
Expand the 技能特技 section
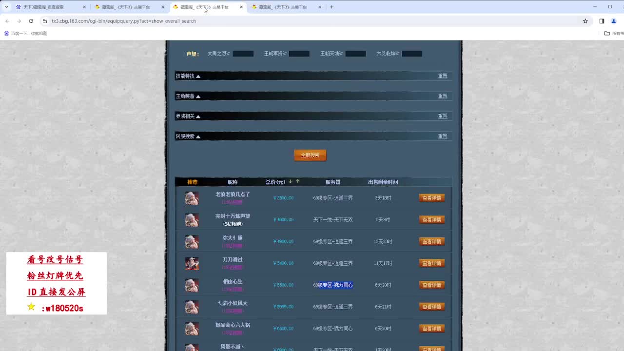coord(188,76)
